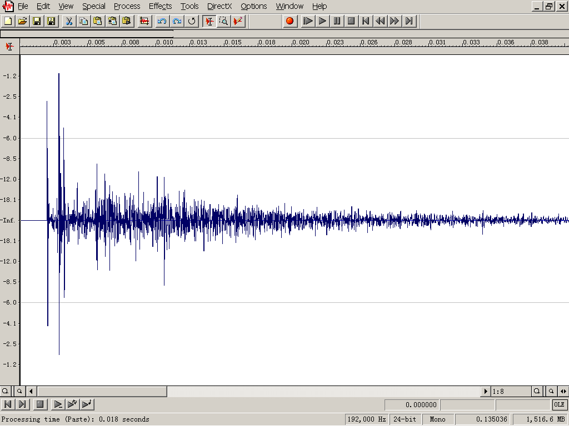Click Play All in the top transport bar

click(308, 21)
